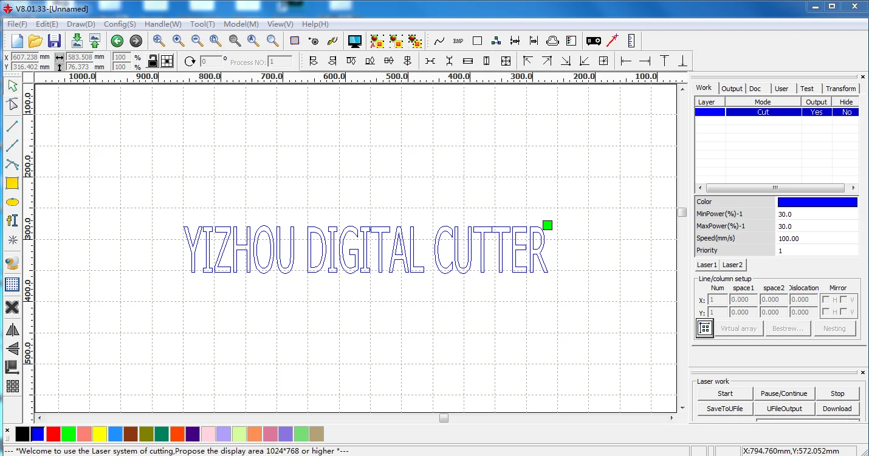
Task: Click the SaveToUFile button
Action: coord(725,409)
